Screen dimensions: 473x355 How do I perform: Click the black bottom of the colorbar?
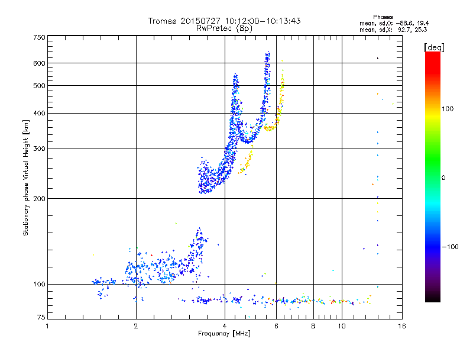tap(433, 298)
